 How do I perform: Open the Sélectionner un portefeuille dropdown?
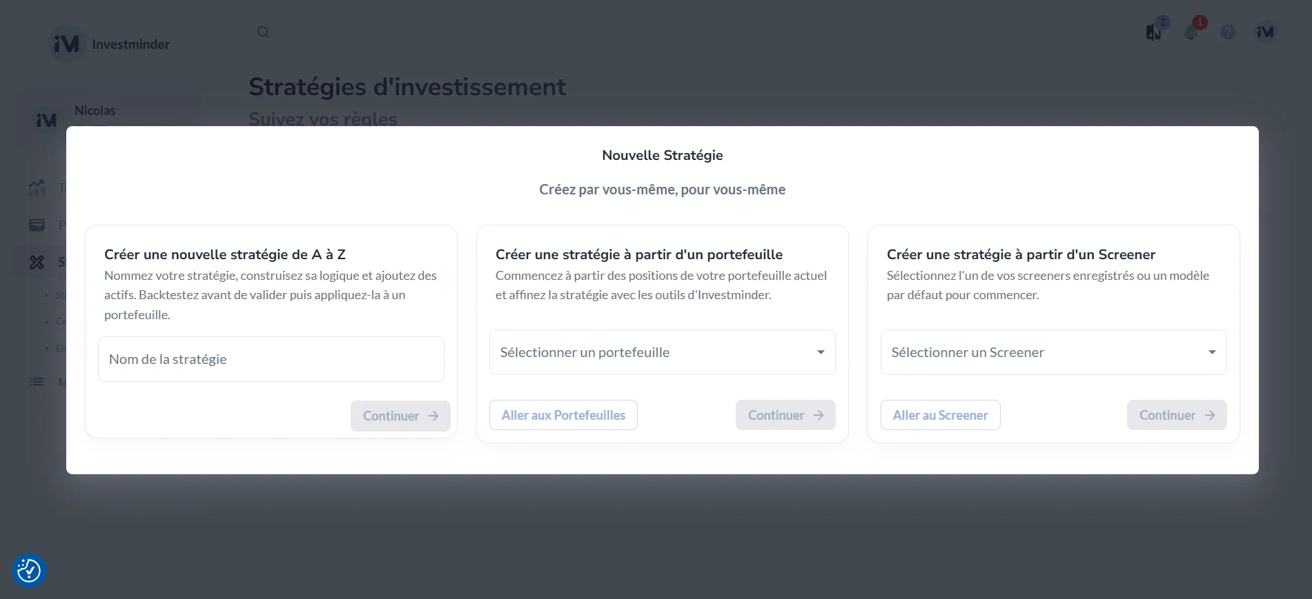[x=661, y=352]
